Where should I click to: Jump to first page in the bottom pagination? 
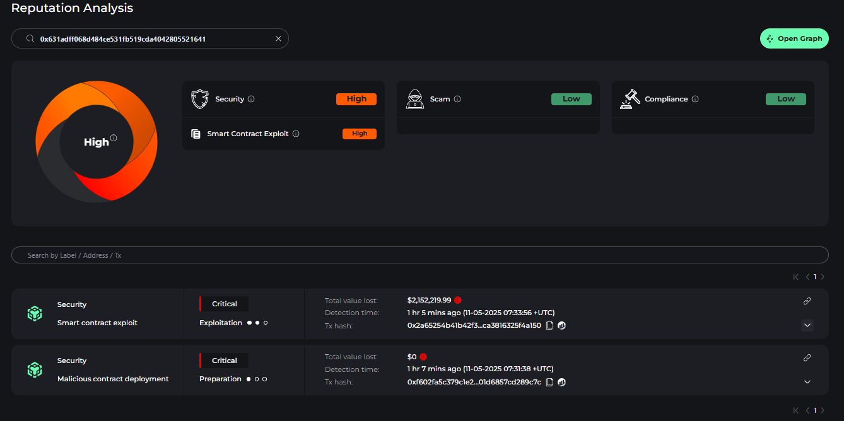coord(796,410)
